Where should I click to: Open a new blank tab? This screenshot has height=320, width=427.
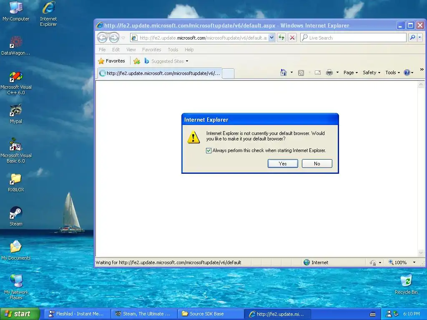coord(228,74)
